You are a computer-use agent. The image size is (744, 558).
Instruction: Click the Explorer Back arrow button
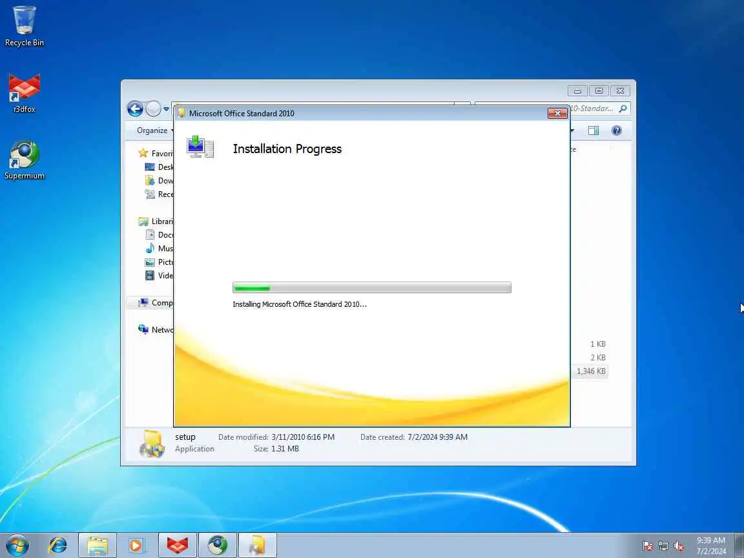(x=135, y=109)
